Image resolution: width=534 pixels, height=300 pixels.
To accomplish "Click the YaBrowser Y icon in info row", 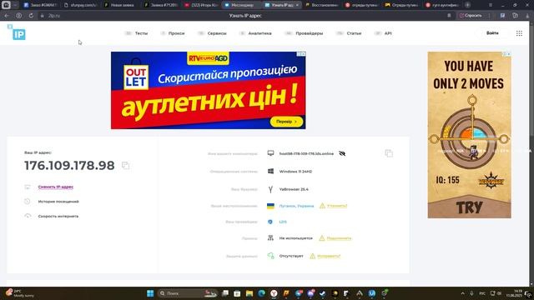I will [270, 189].
